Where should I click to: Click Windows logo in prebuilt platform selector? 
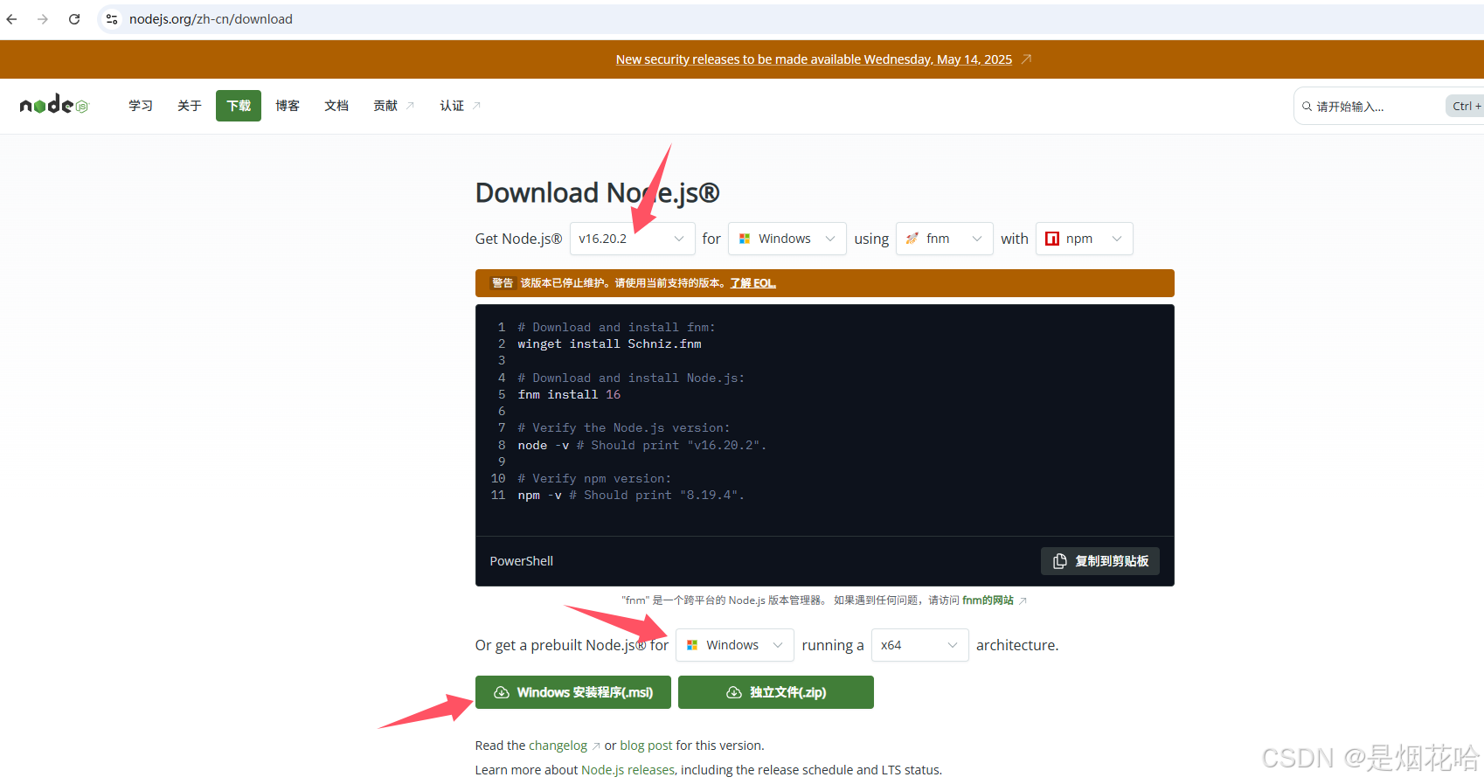[692, 645]
